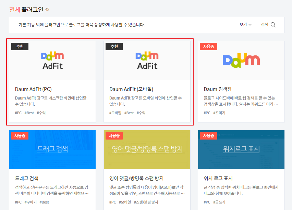This screenshot has height=210, width=292.
Task: Click #수익 tag under Daum AdFit (PC)
Action: point(41,113)
